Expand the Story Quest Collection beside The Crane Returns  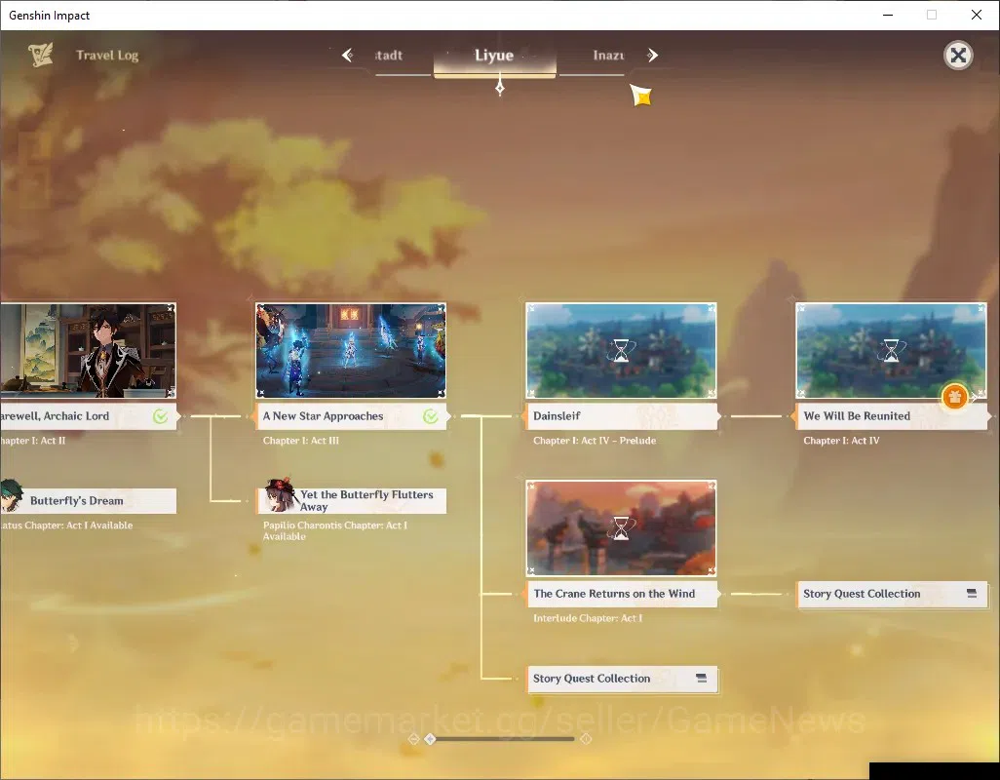click(x=892, y=594)
